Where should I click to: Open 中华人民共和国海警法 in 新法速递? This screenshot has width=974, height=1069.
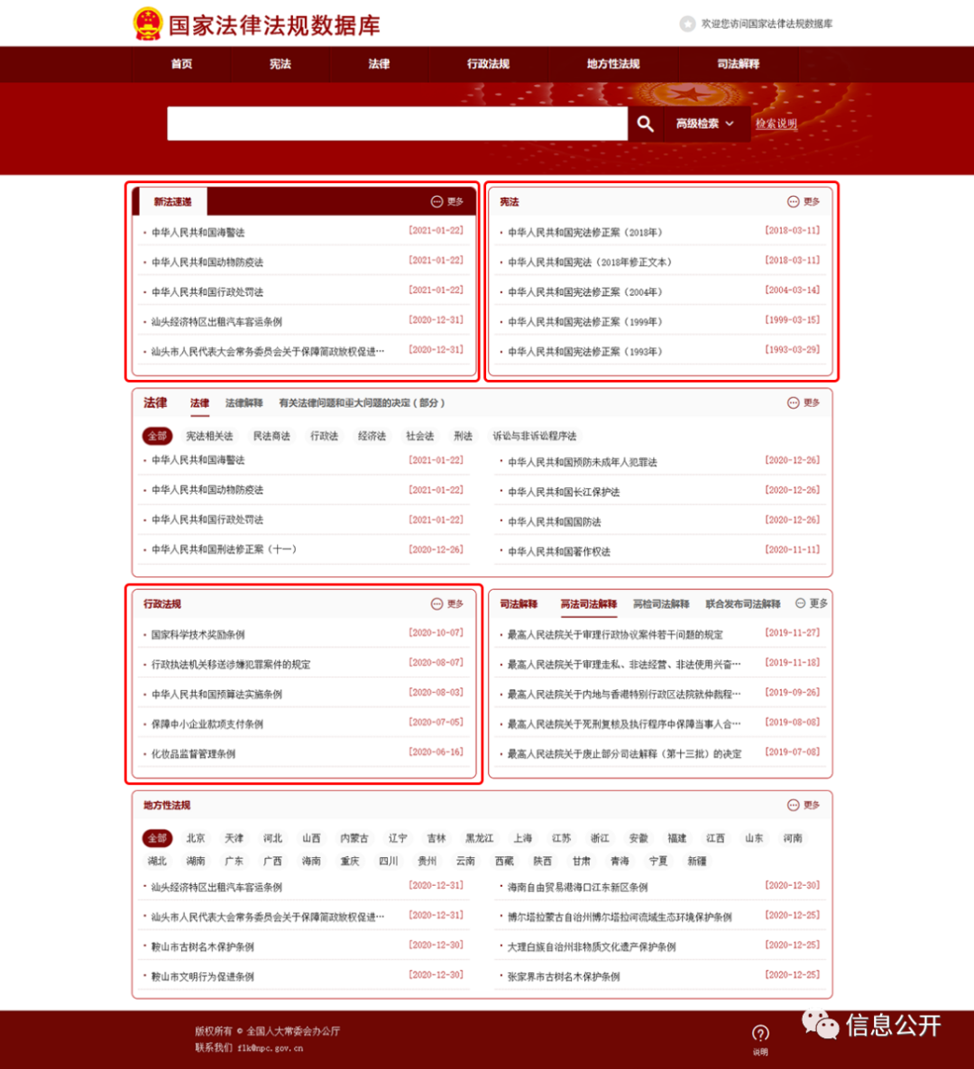tap(198, 233)
